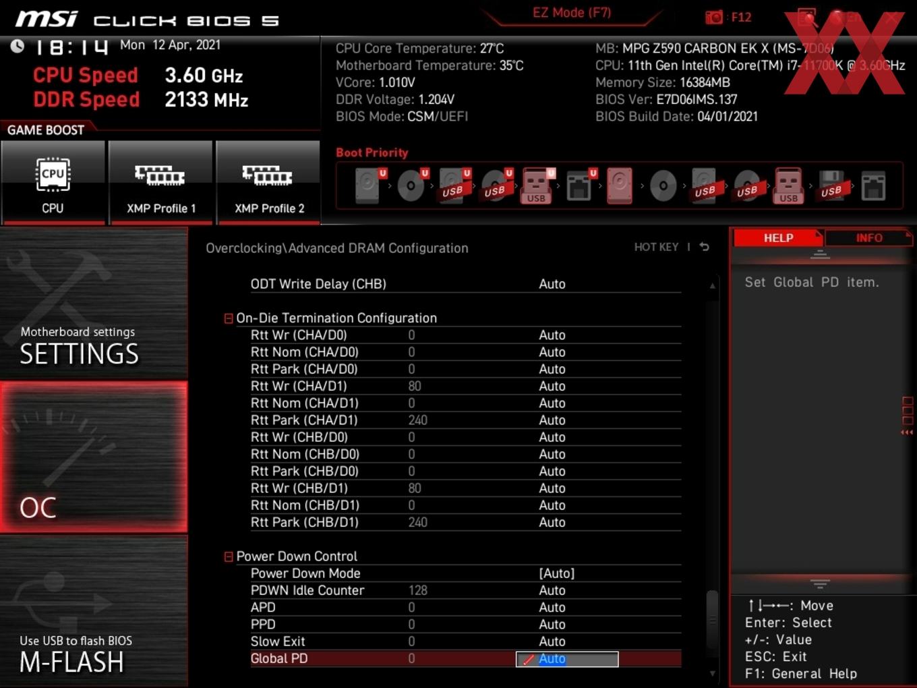Image resolution: width=917 pixels, height=688 pixels.
Task: Open the OC overclocking section
Action: point(94,457)
